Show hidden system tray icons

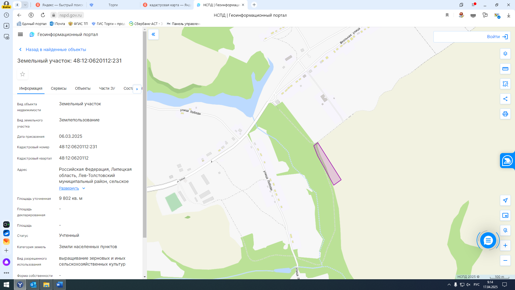coord(449,285)
